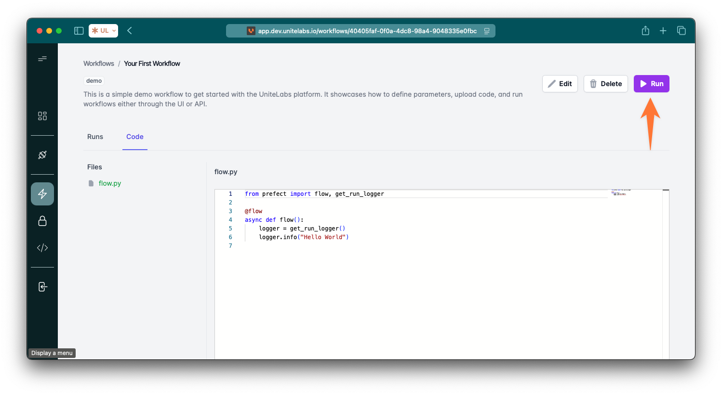Navigate back with Safari back arrow
Image resolution: width=722 pixels, height=395 pixels.
click(x=130, y=31)
